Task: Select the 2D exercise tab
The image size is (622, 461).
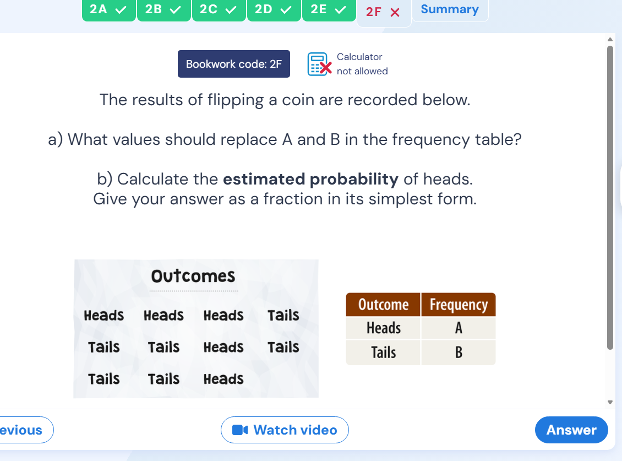Action: point(274,9)
